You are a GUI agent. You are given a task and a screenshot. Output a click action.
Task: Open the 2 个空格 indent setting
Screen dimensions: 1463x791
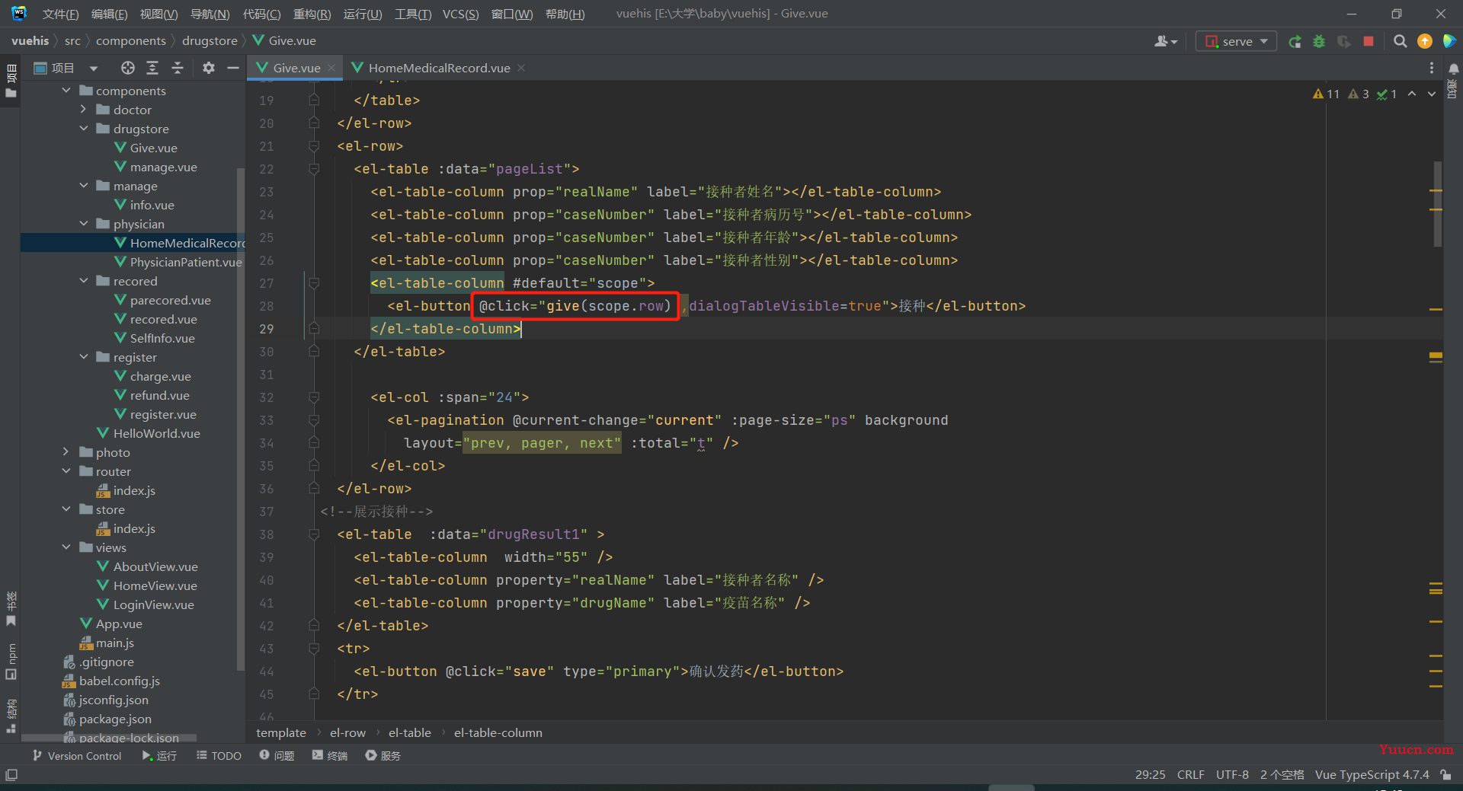click(x=1282, y=775)
